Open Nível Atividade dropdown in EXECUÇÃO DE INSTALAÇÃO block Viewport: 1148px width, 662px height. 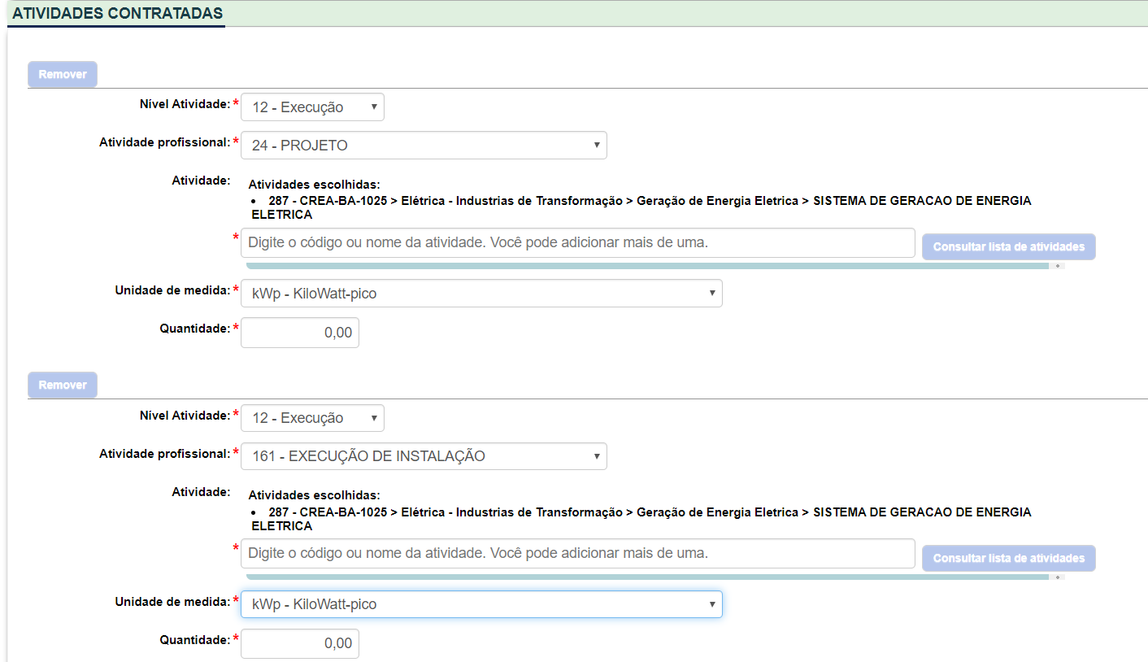[312, 418]
